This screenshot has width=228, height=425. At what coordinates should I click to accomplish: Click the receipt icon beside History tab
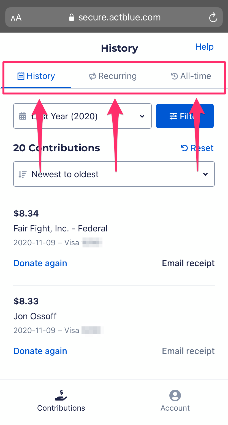[x=21, y=76]
